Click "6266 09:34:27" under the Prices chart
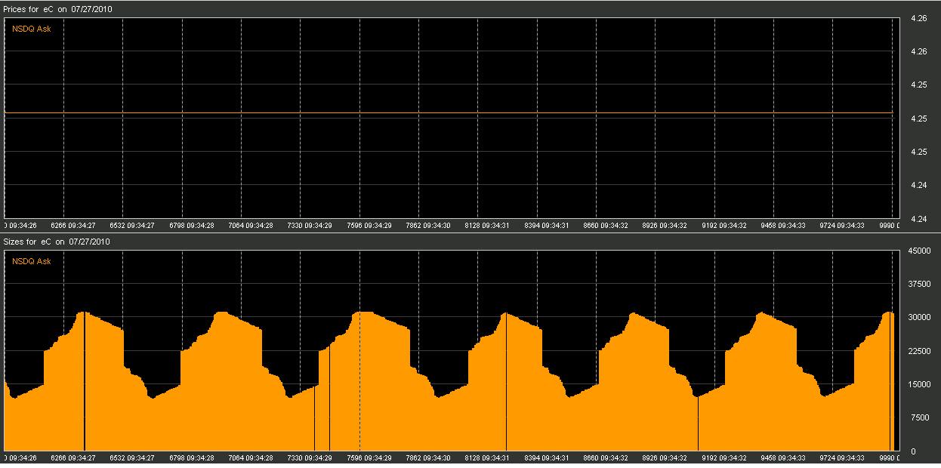This screenshot has width=941, height=468. coord(73,225)
